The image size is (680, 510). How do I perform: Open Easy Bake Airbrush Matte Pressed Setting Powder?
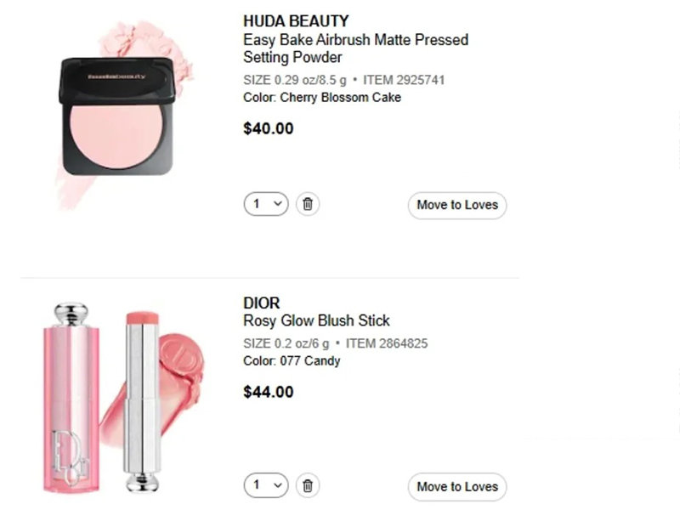point(355,48)
